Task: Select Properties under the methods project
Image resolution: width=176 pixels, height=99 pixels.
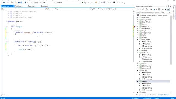Action: coord(147,55)
